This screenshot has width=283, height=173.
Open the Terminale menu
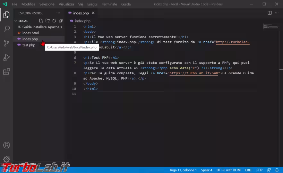point(109,4)
